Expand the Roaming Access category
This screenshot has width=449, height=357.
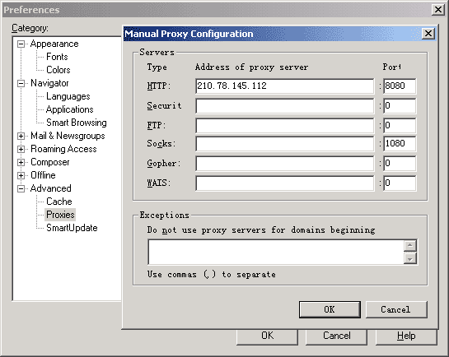click(21, 149)
